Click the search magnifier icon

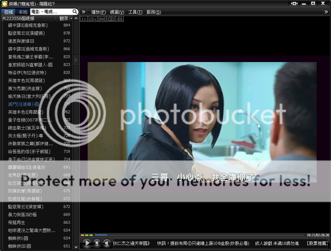(75, 12)
